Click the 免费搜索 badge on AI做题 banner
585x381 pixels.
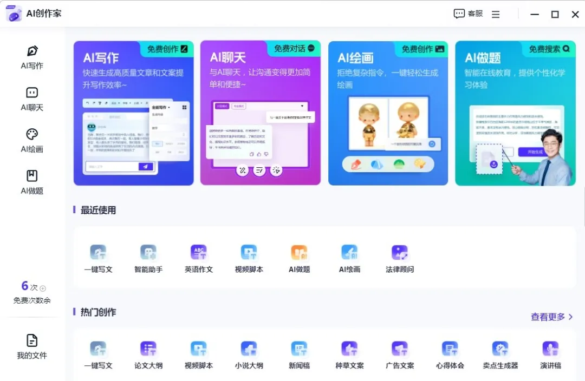tap(549, 49)
